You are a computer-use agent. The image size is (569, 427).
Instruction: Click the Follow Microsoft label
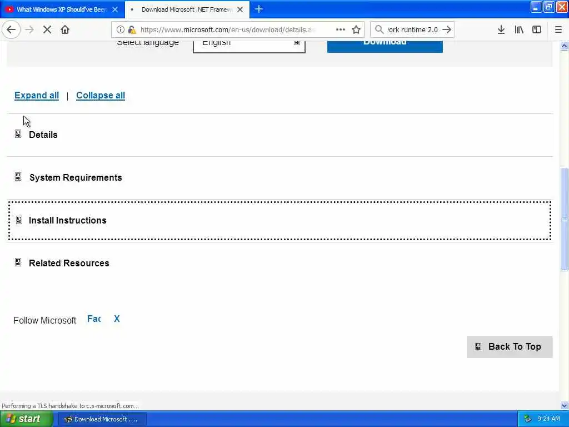click(x=44, y=320)
